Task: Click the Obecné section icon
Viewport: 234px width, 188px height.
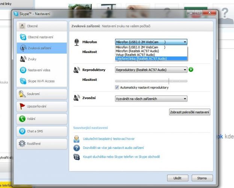Action: 22,26
